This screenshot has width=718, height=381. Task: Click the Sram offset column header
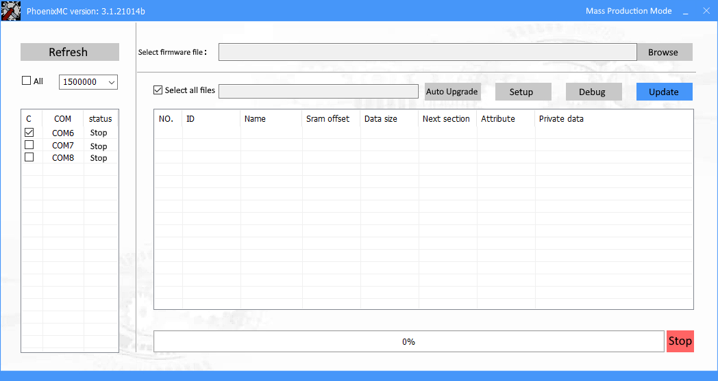pos(328,119)
